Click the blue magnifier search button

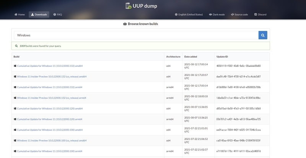tap(263, 35)
